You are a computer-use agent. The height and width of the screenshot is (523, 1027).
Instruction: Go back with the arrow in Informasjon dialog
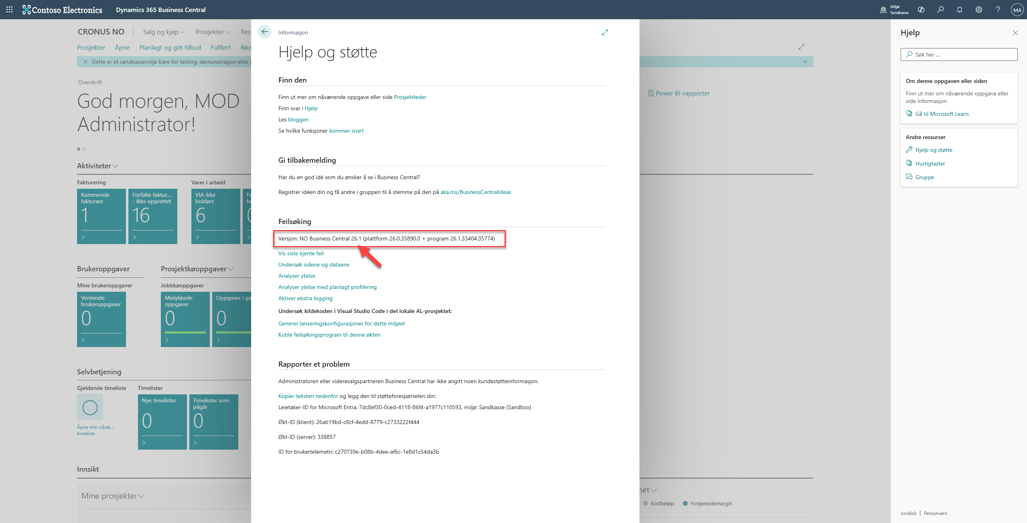click(265, 32)
